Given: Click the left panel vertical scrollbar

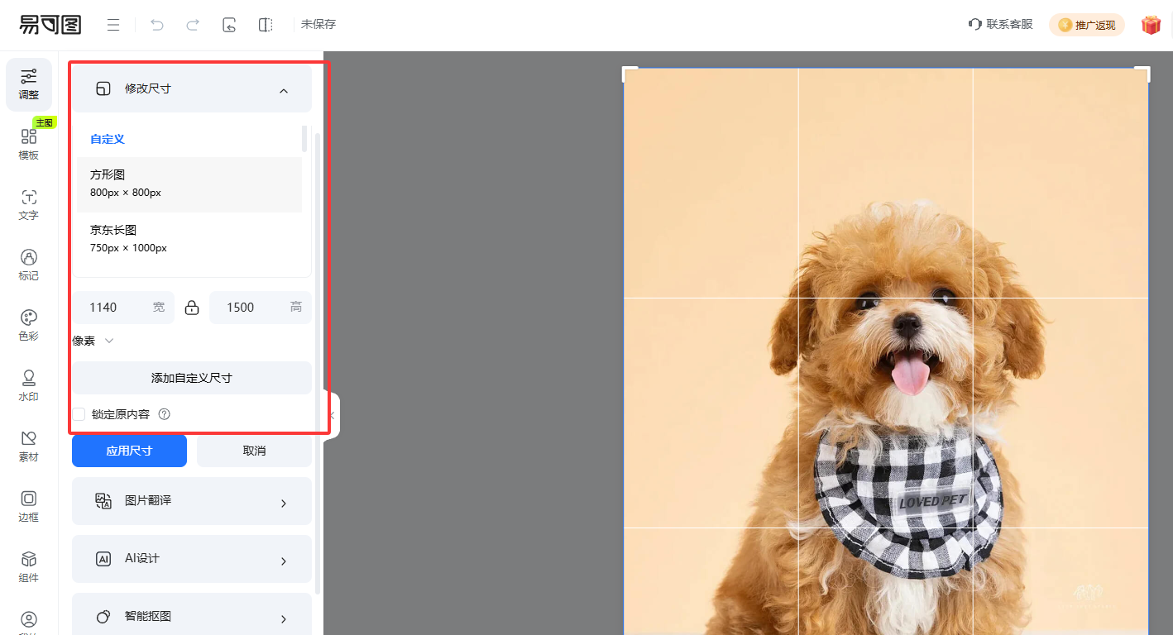Looking at the screenshot, I should click(318, 362).
